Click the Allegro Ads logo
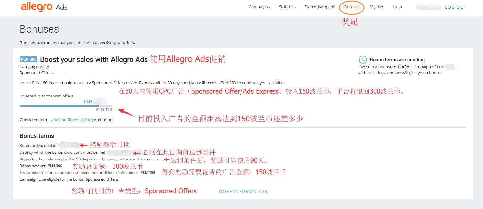483x209 pixels. [x=44, y=7]
